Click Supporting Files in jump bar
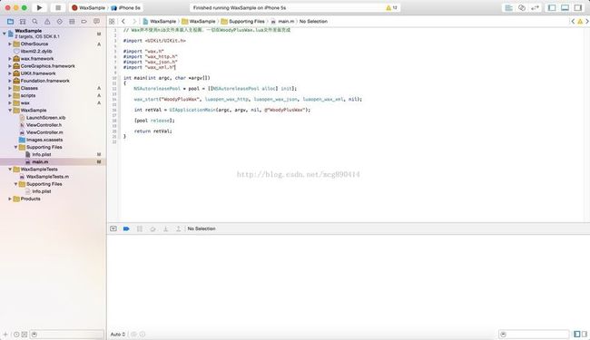 [x=243, y=22]
